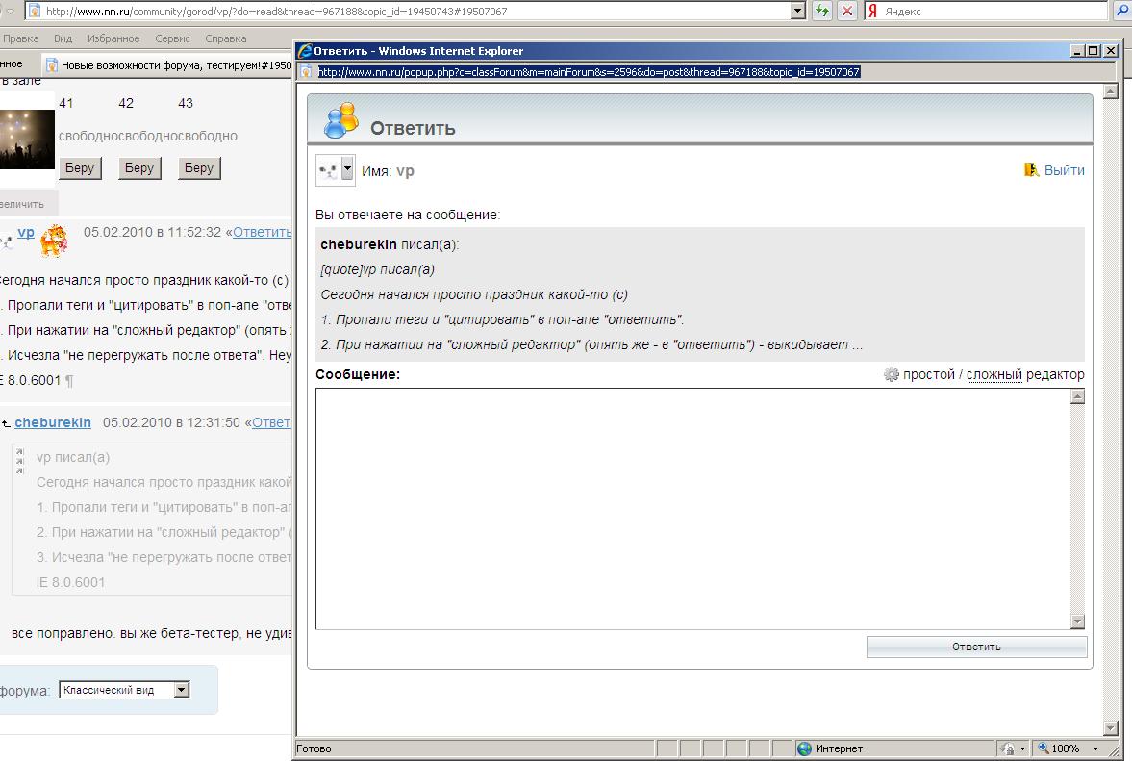Switch to сложный editor link

coord(994,374)
